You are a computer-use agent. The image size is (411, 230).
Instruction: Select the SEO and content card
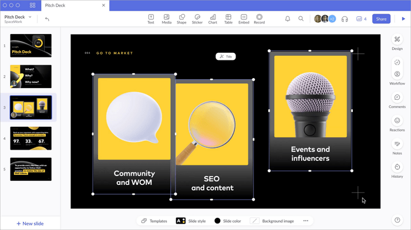212,140
